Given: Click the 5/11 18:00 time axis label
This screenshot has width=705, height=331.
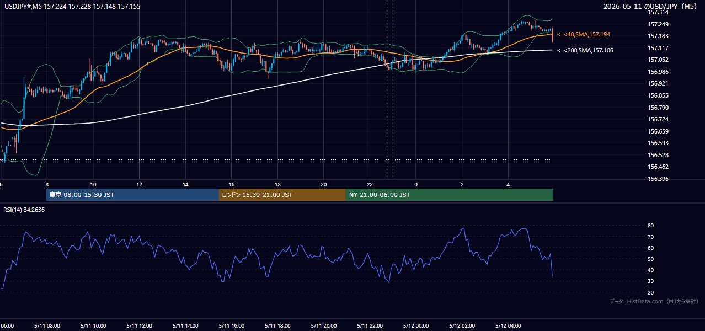Looking at the screenshot, I should 277,326.
